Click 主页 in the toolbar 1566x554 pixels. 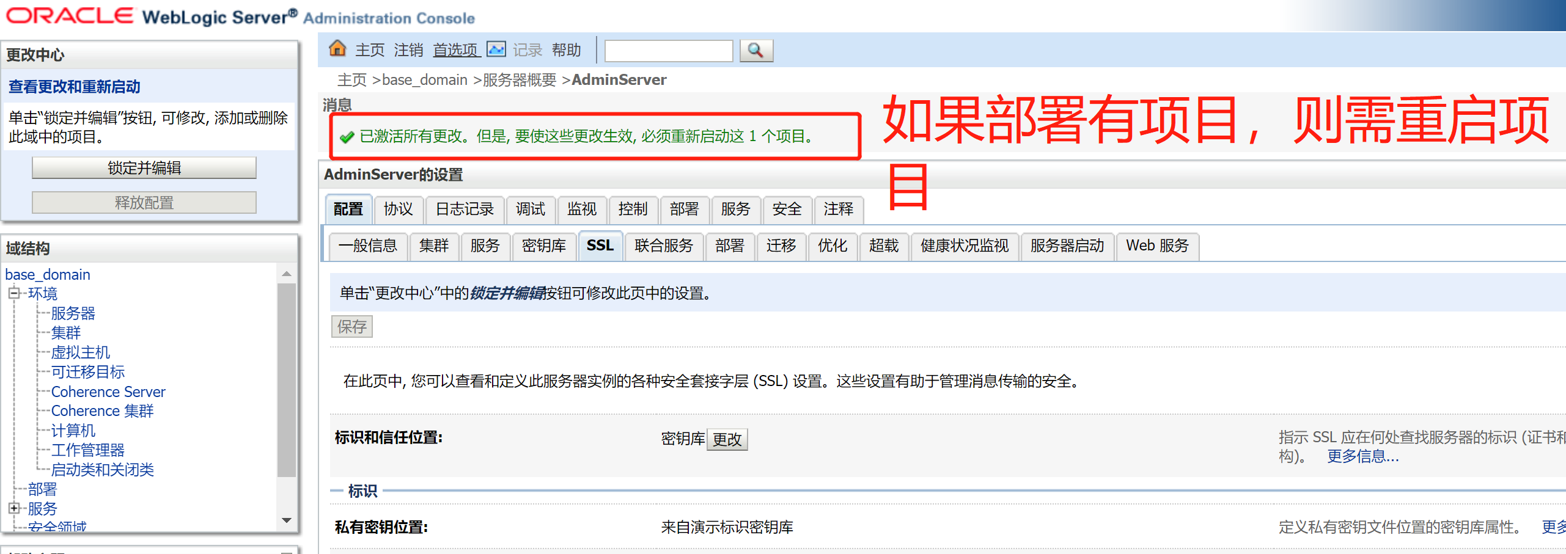coord(370,50)
